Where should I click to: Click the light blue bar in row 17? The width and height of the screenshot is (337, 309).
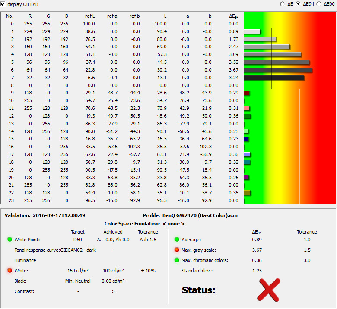pyautogui.click(x=247, y=154)
